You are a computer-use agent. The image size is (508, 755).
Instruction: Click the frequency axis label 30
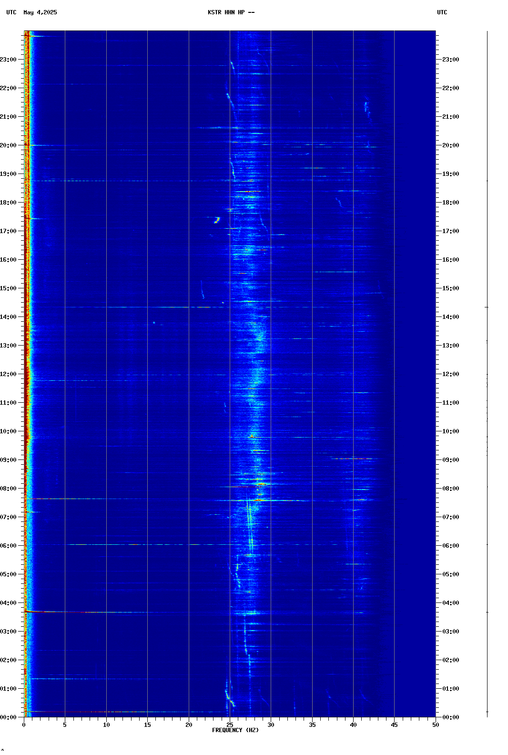[271, 725]
